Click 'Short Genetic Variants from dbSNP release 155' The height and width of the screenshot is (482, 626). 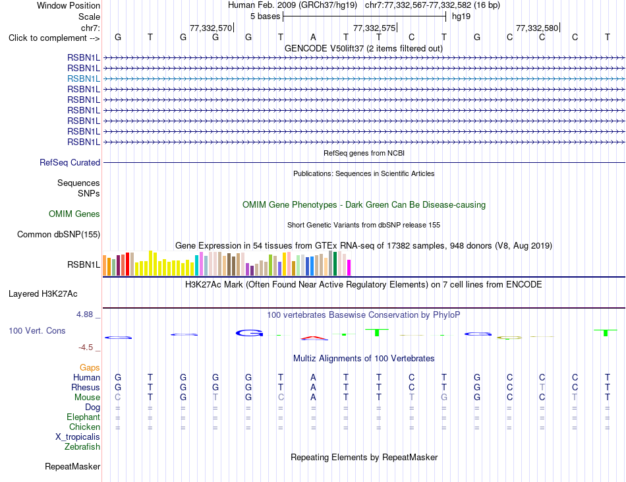click(x=364, y=226)
